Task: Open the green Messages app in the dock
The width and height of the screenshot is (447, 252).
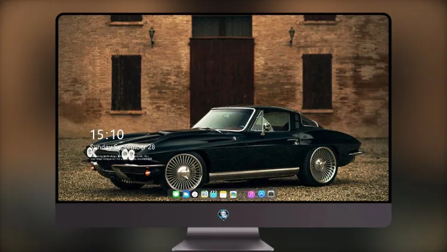Action: (176, 194)
